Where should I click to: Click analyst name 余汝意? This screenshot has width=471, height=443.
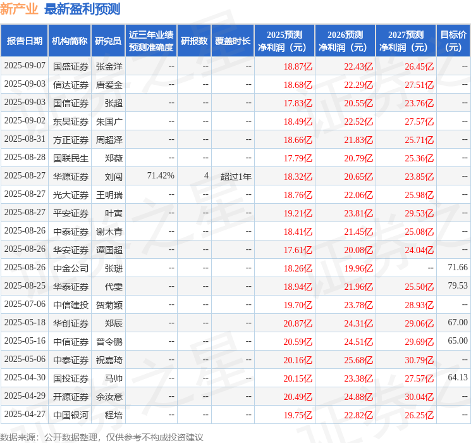coord(109,397)
